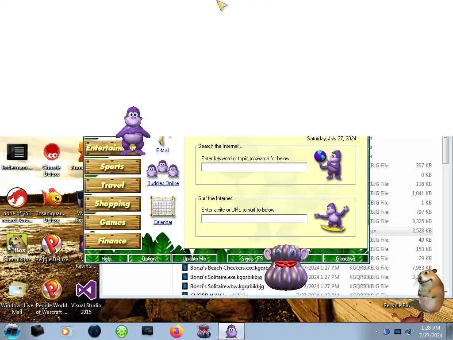The image size is (453, 340).
Task: Open the Shopping wooden sign category
Action: coord(113,204)
